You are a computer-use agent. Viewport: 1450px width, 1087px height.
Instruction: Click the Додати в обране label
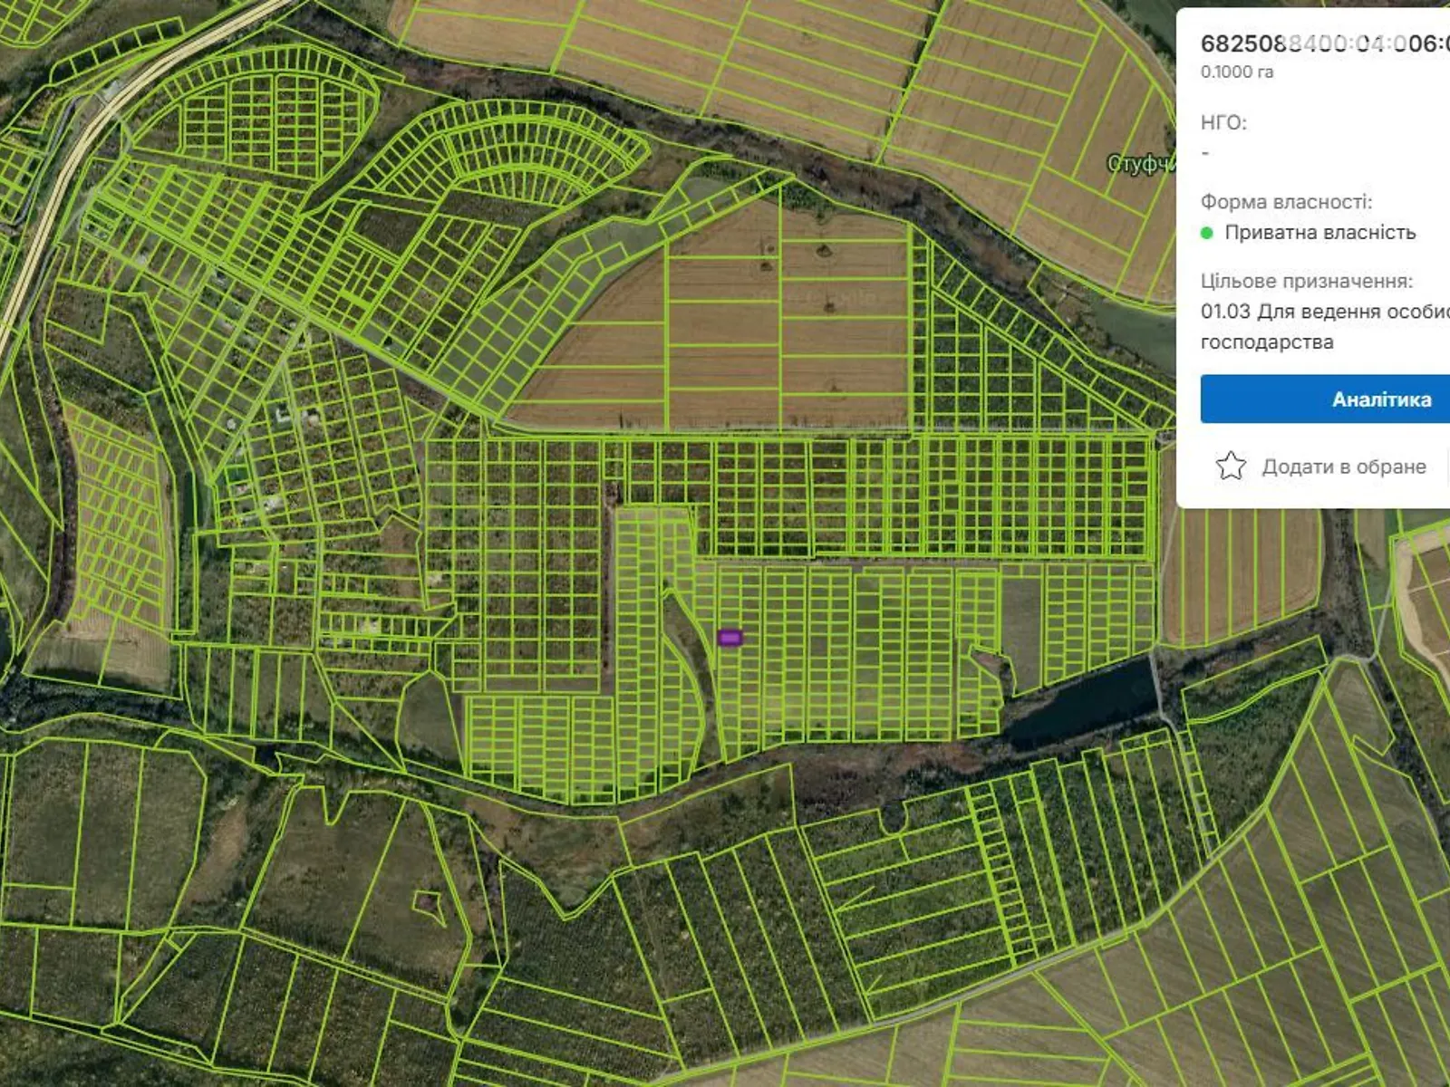pyautogui.click(x=1343, y=467)
